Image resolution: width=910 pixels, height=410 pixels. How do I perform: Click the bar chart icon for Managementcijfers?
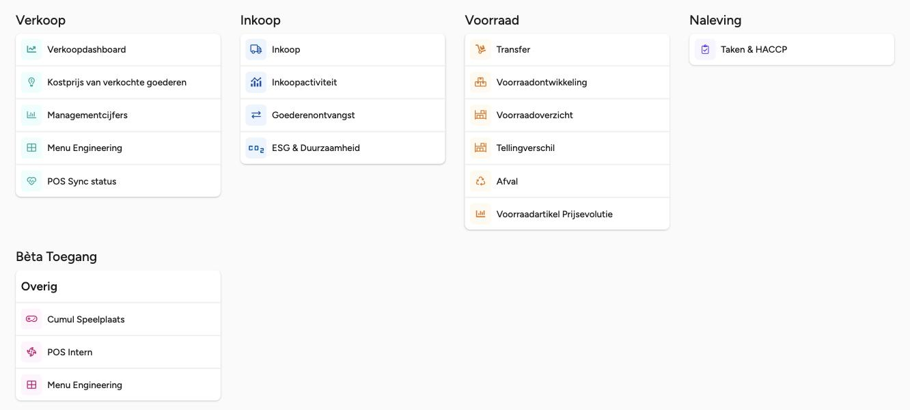31,115
